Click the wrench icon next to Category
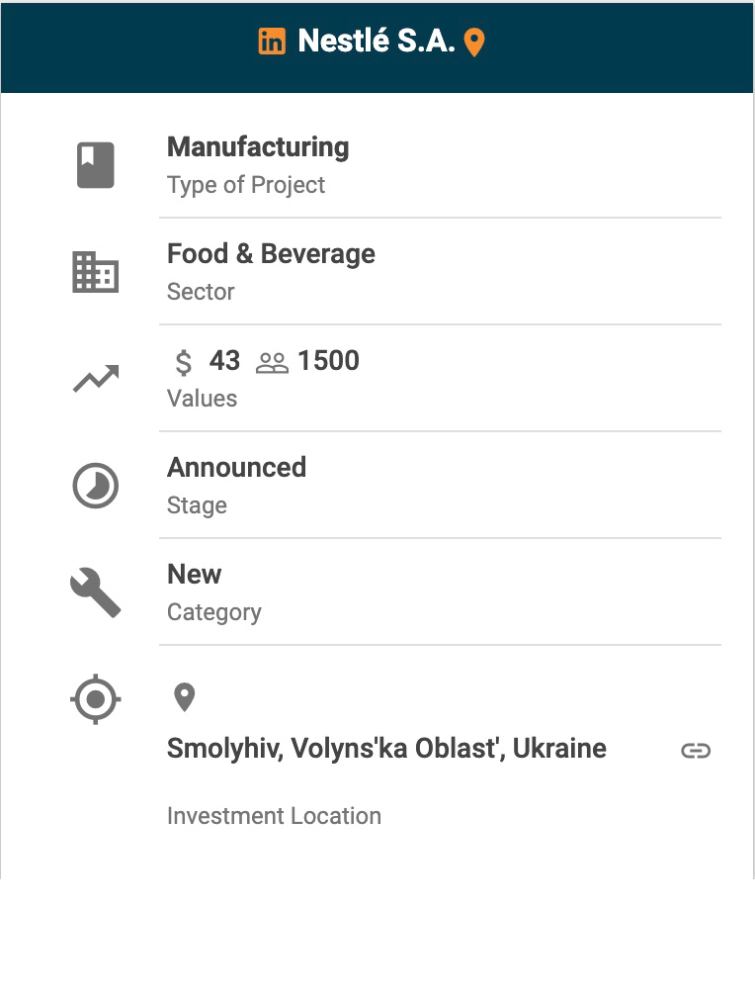Screen dimensions: 755x999 coord(96,593)
